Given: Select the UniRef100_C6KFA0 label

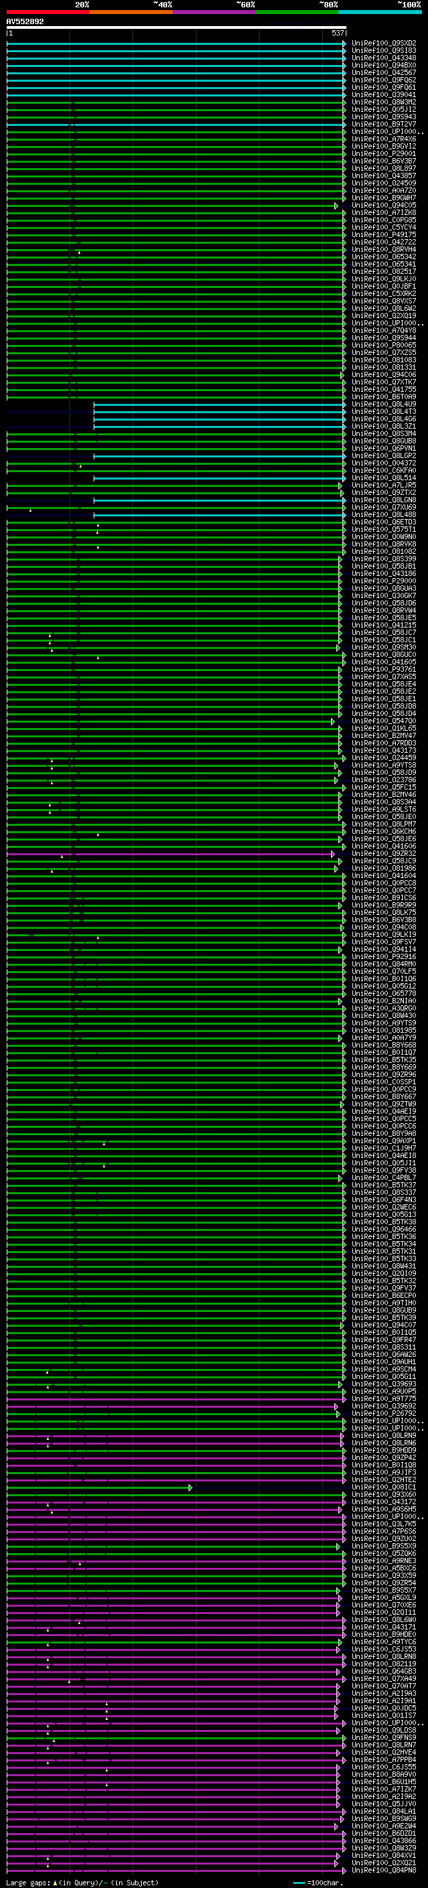Looking at the screenshot, I should click(384, 471).
